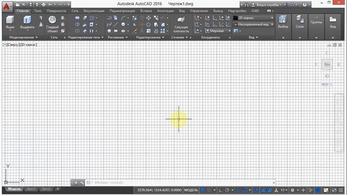347x195 pixels.
Task: Toggle Polar tracking in the status bar
Action: point(227,190)
